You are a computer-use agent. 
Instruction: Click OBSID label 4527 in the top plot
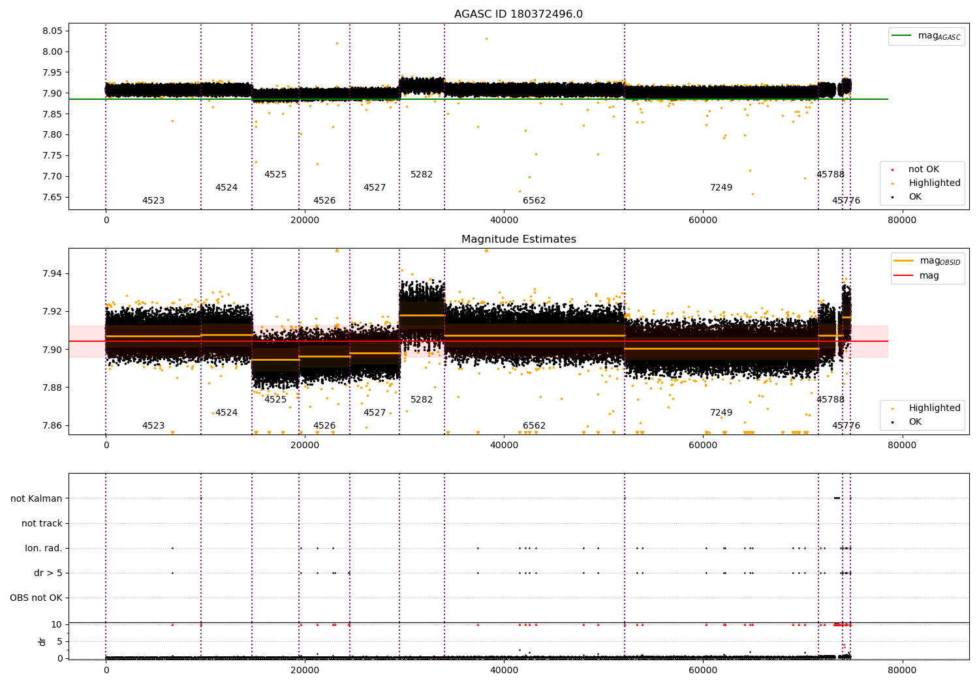tap(375, 188)
